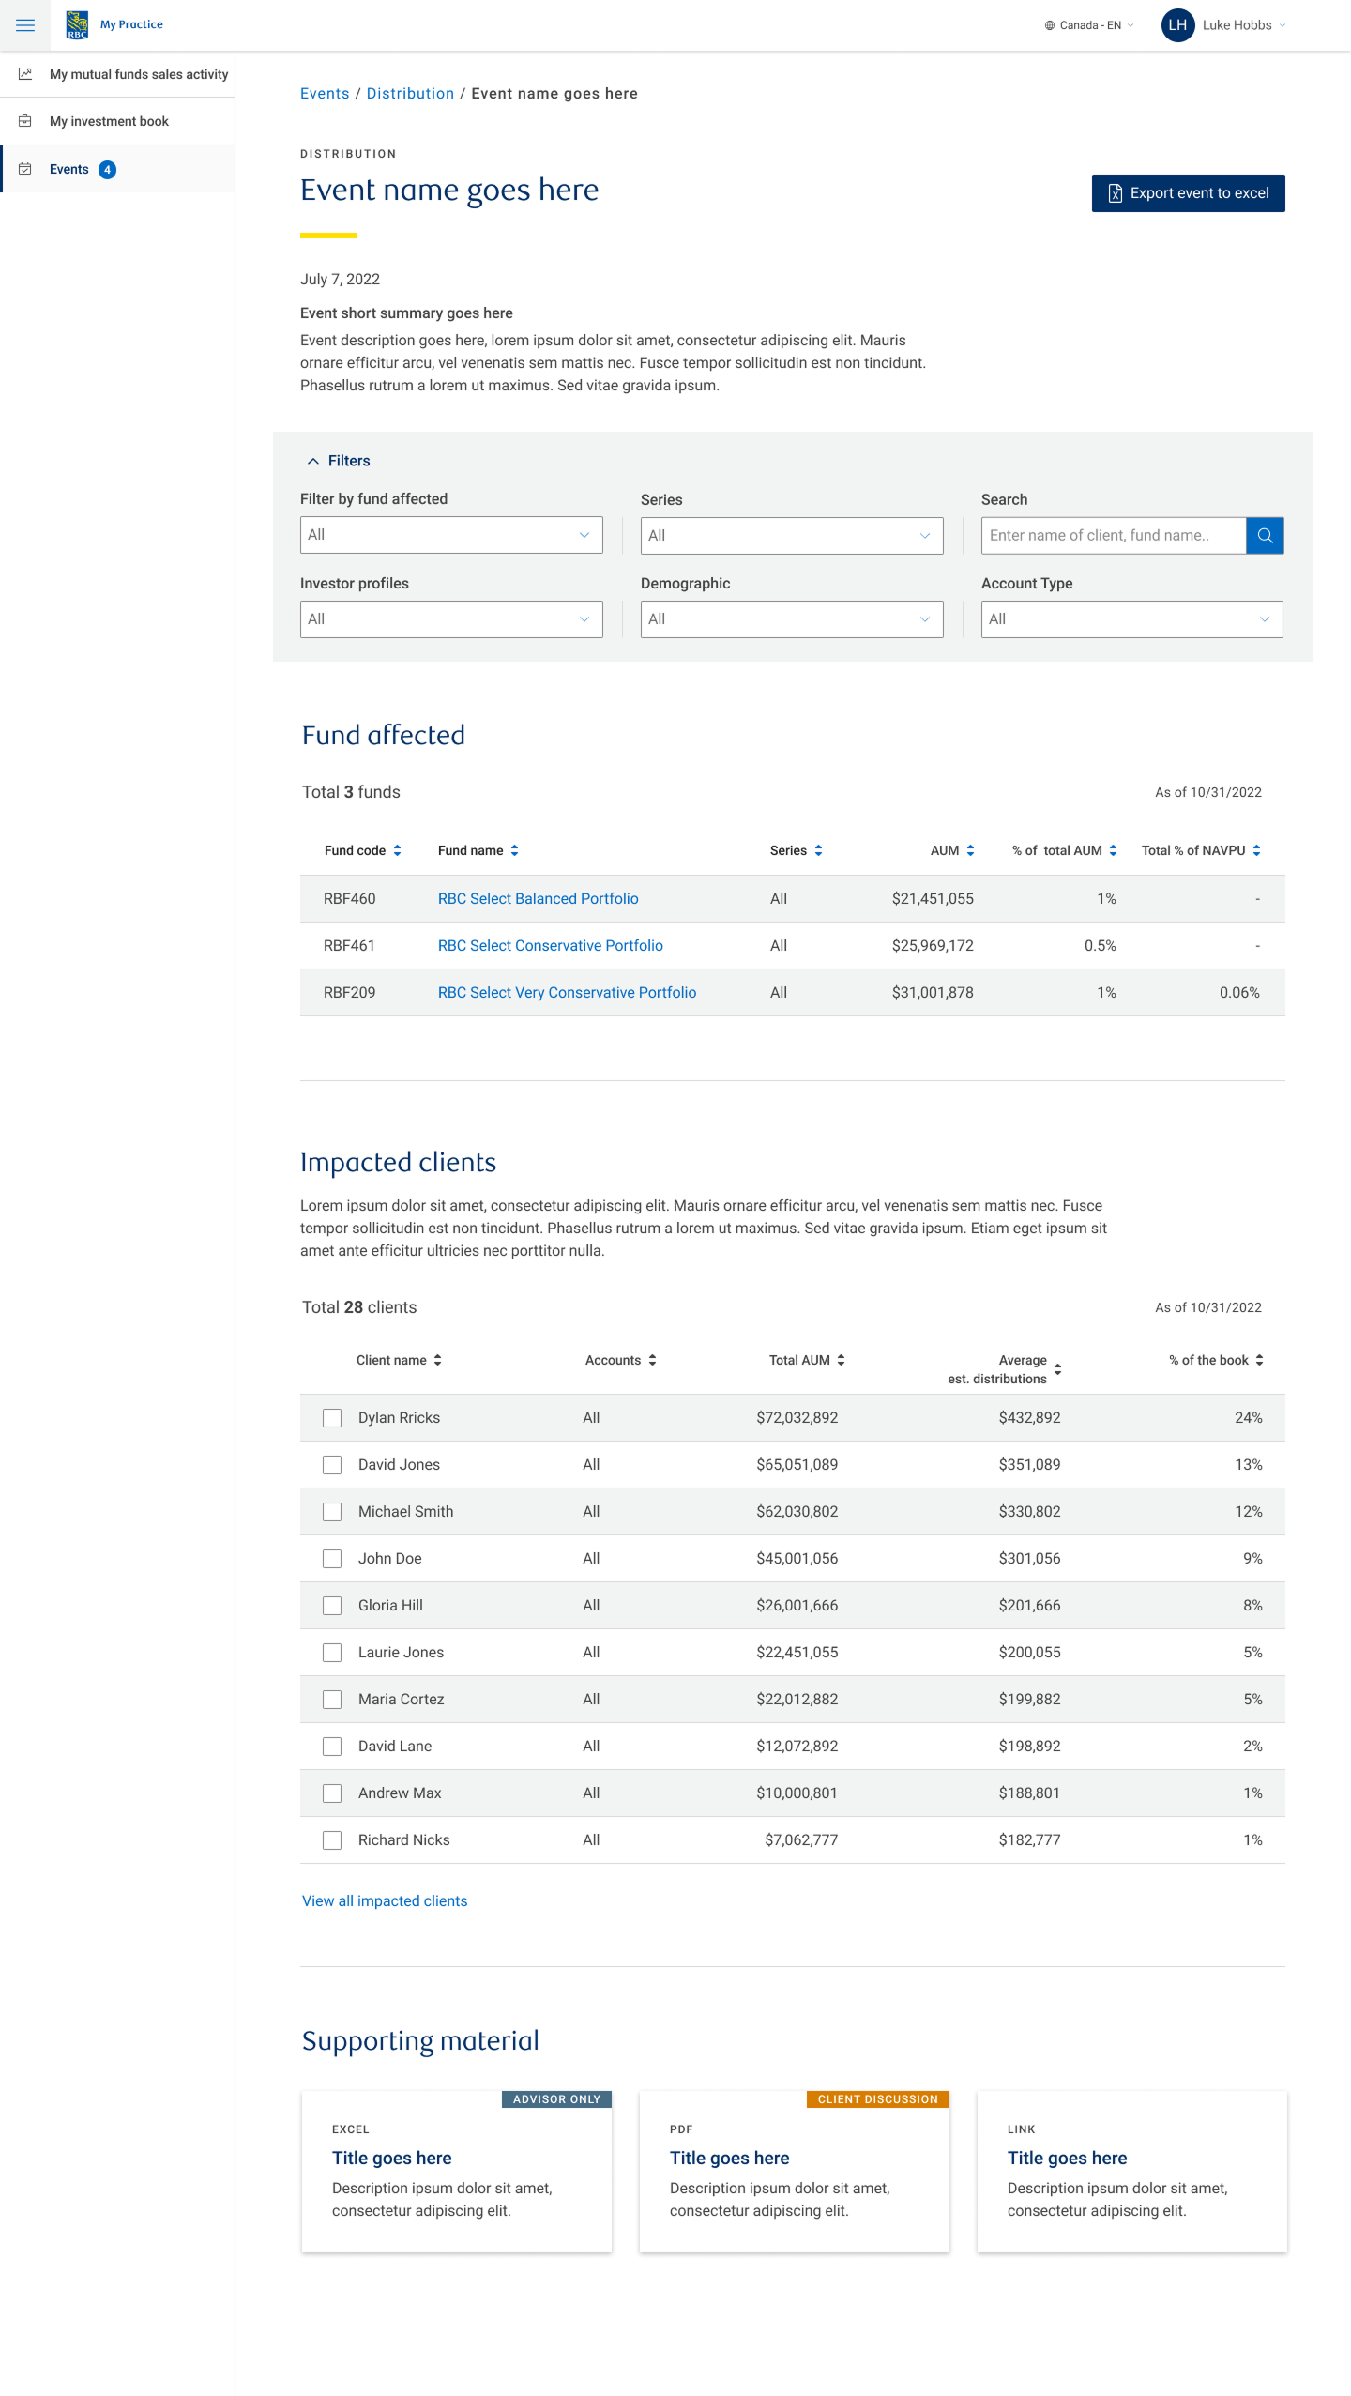Go to Distribution breadcrumb

(x=410, y=94)
